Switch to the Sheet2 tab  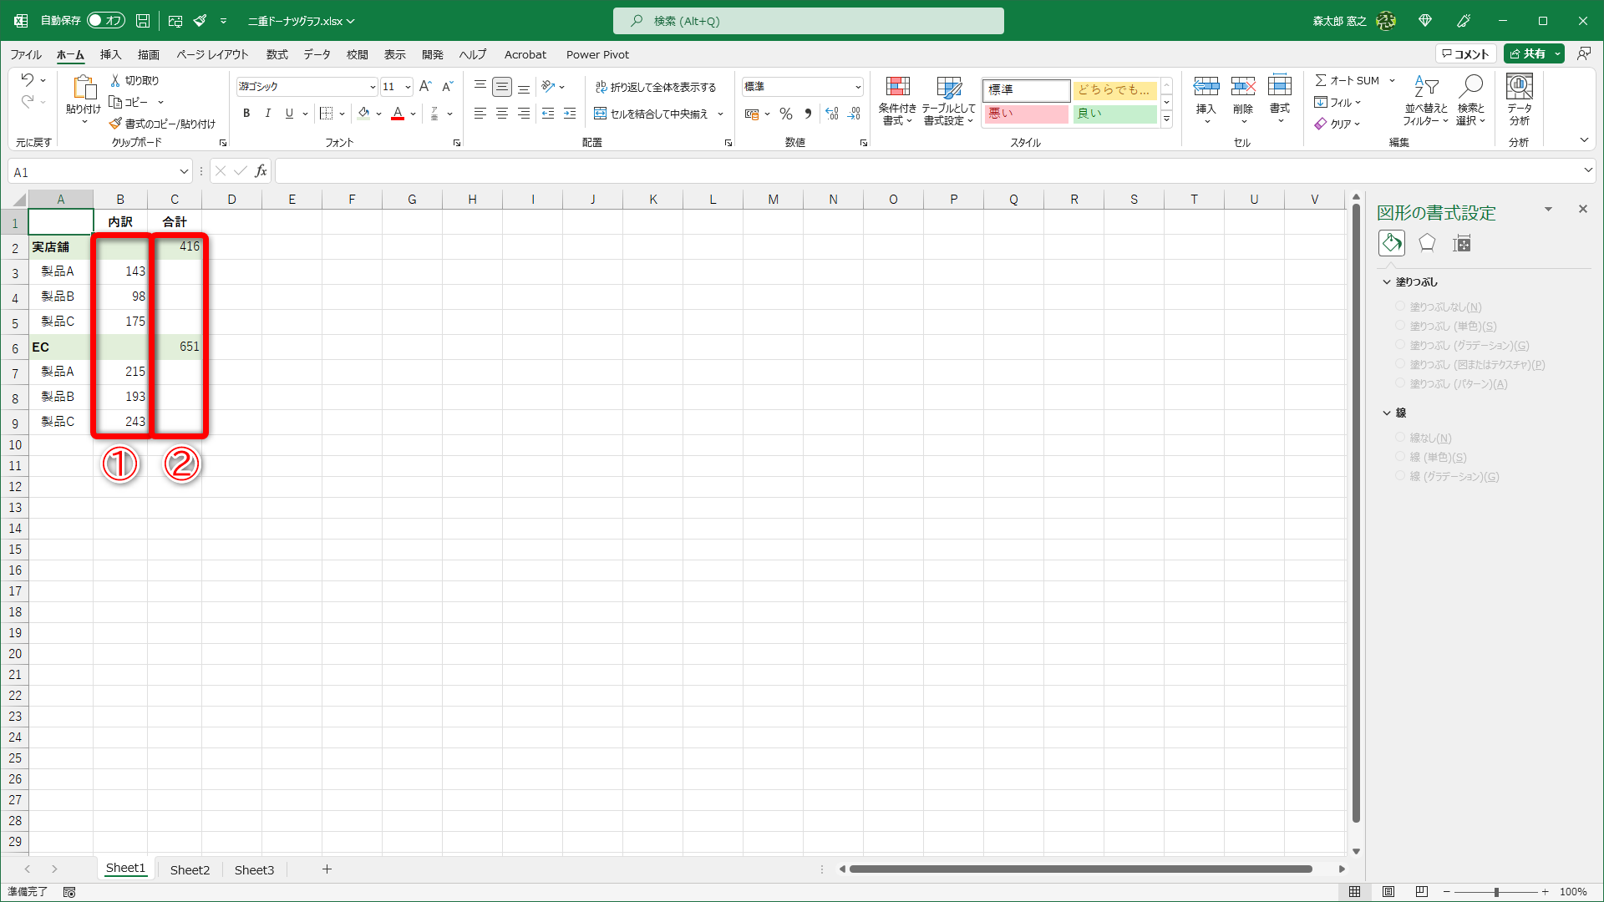pos(190,869)
